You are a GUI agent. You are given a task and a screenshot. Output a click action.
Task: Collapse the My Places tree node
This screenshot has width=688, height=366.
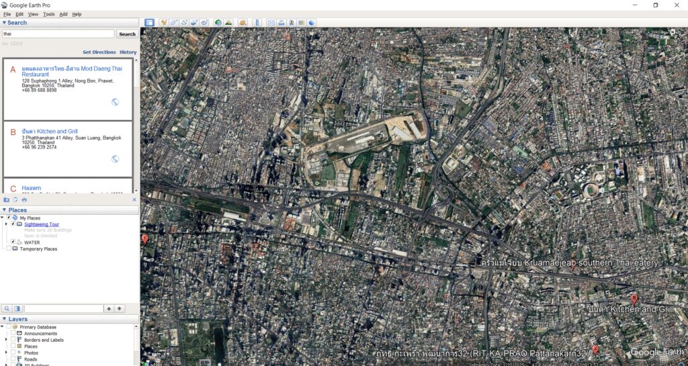point(3,218)
